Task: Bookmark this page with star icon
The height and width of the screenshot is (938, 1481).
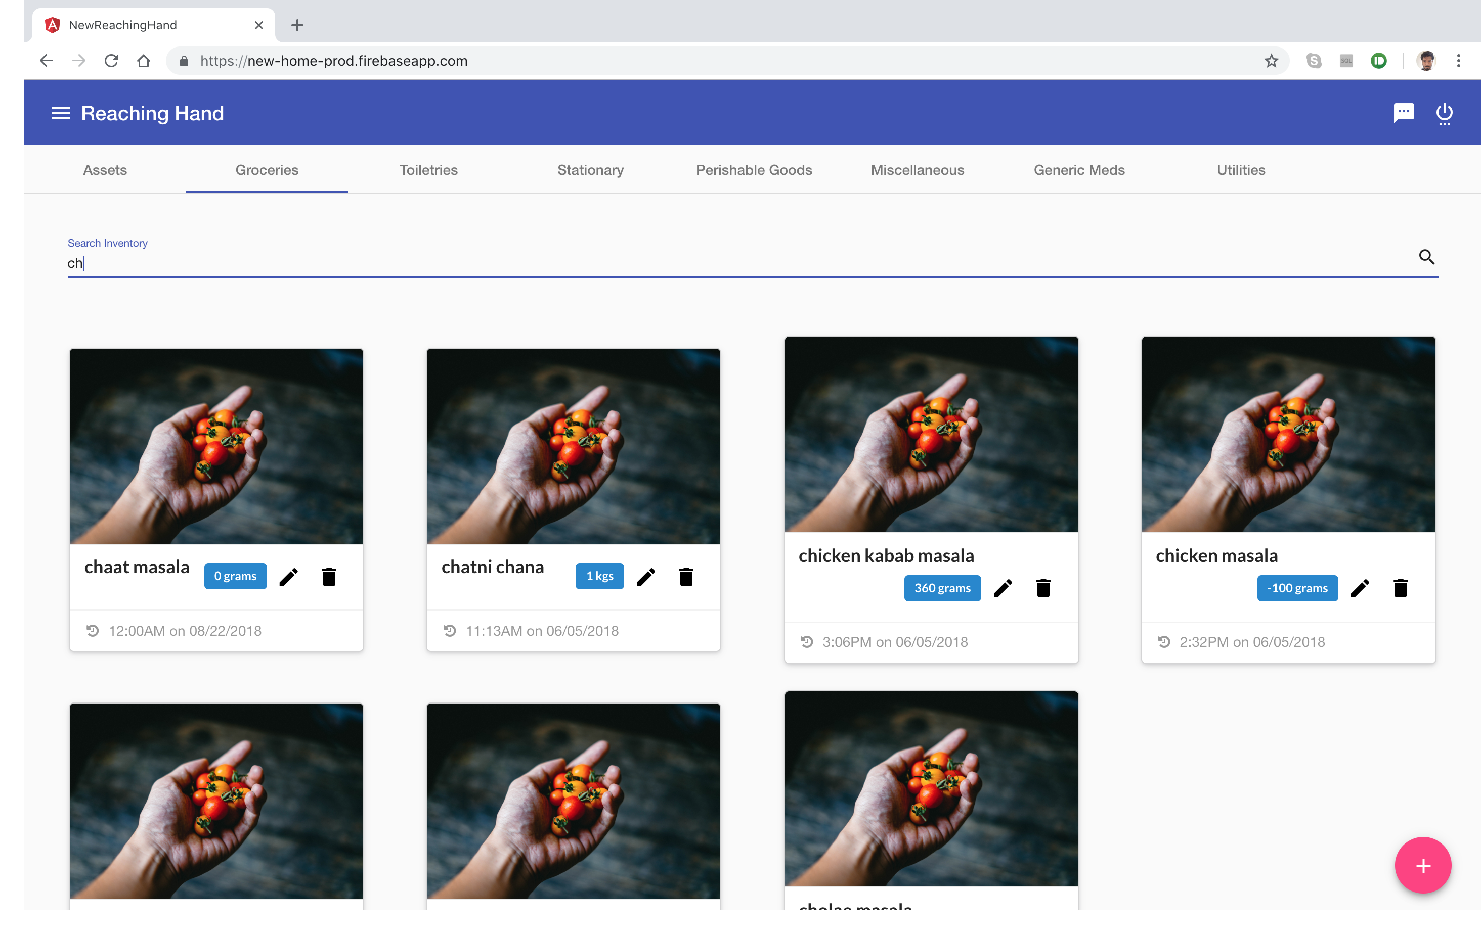Action: pos(1271,61)
